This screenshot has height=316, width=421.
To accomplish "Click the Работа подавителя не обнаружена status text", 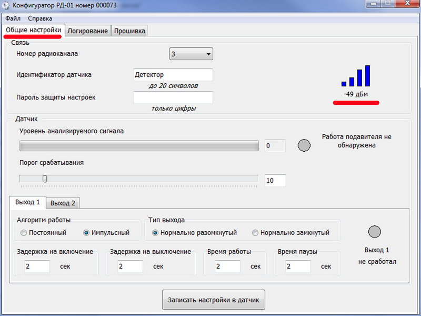I will point(357,141).
